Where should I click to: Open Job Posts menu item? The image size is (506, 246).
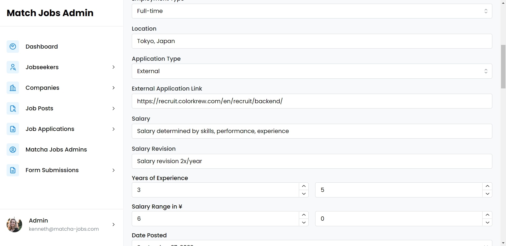61,108
